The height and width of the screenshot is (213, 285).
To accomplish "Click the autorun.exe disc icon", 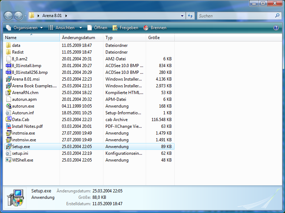I will (8, 106).
